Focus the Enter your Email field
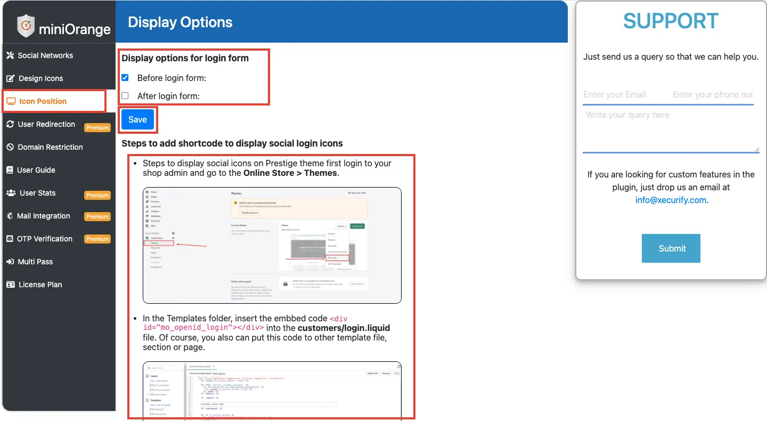 pyautogui.click(x=624, y=95)
